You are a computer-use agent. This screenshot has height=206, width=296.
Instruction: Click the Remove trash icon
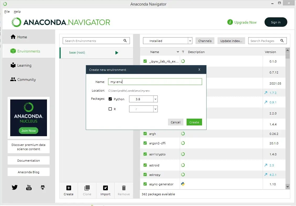tap(124, 188)
